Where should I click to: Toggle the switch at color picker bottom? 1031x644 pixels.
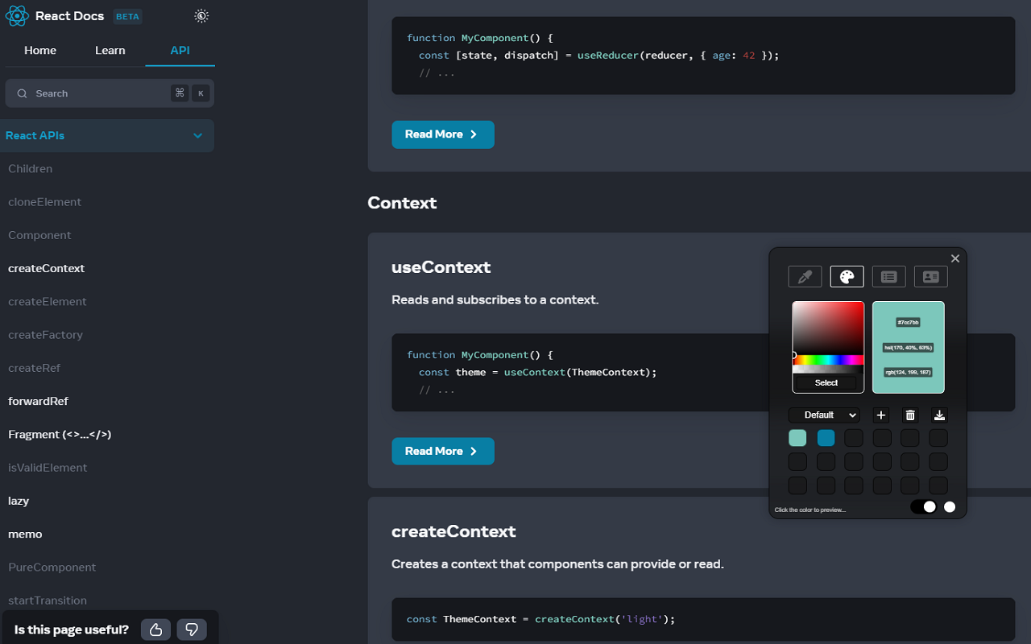click(924, 506)
